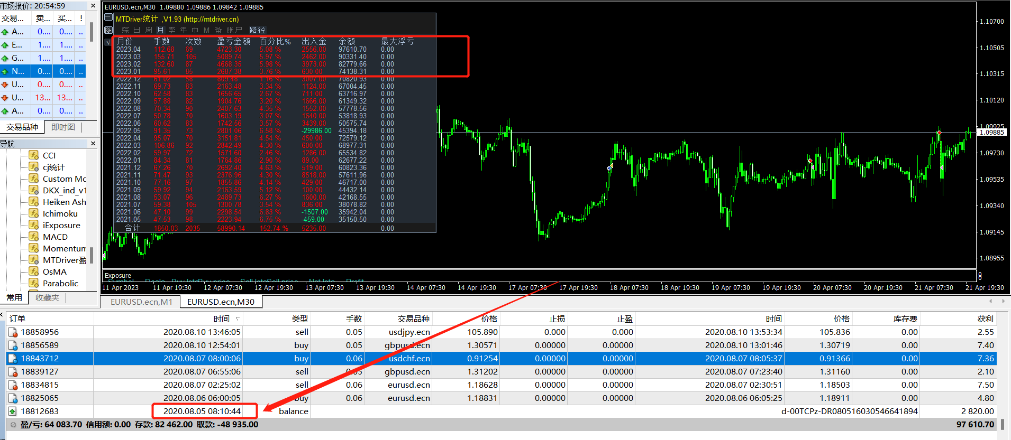1011x440 pixels.
Task: Switch to the 收藏夹 tab in navigator
Action: (x=47, y=298)
